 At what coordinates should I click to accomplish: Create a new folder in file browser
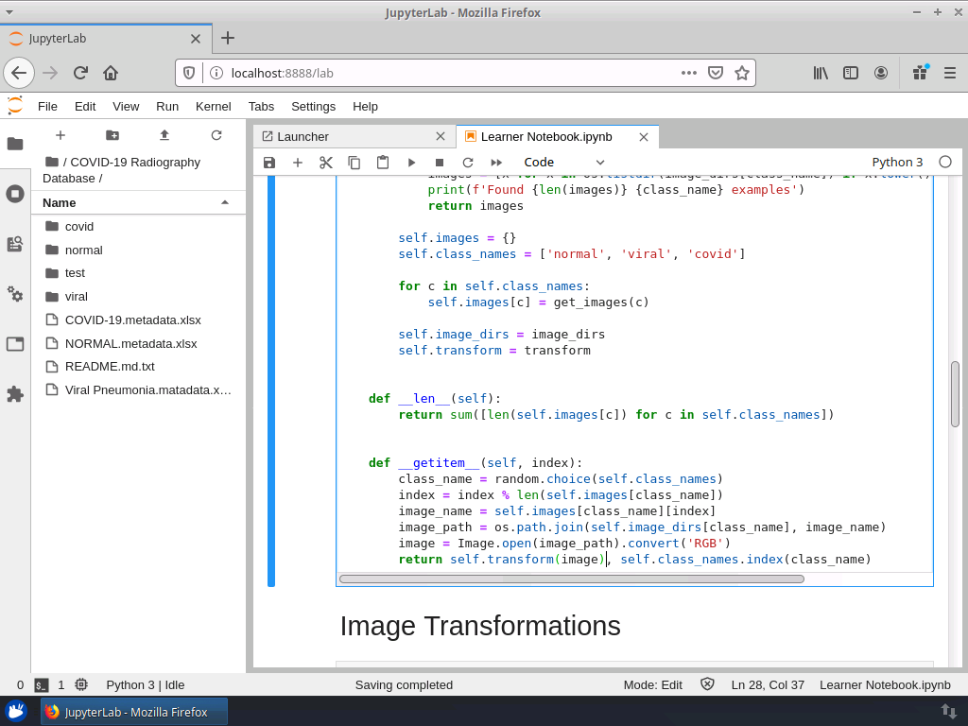click(x=112, y=135)
